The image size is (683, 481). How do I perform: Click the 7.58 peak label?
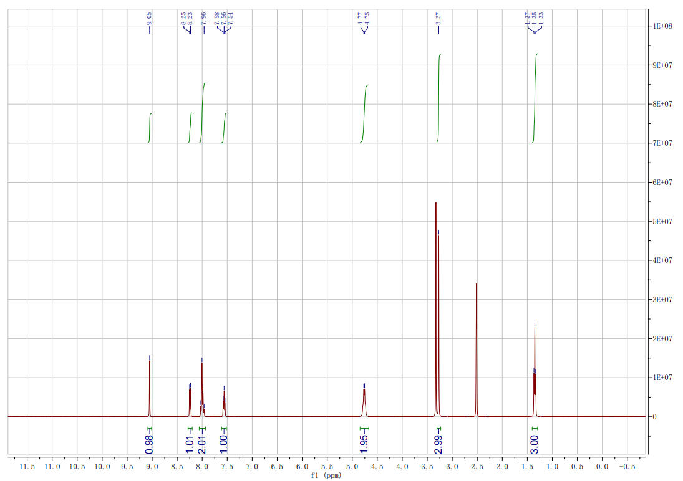click(x=217, y=18)
